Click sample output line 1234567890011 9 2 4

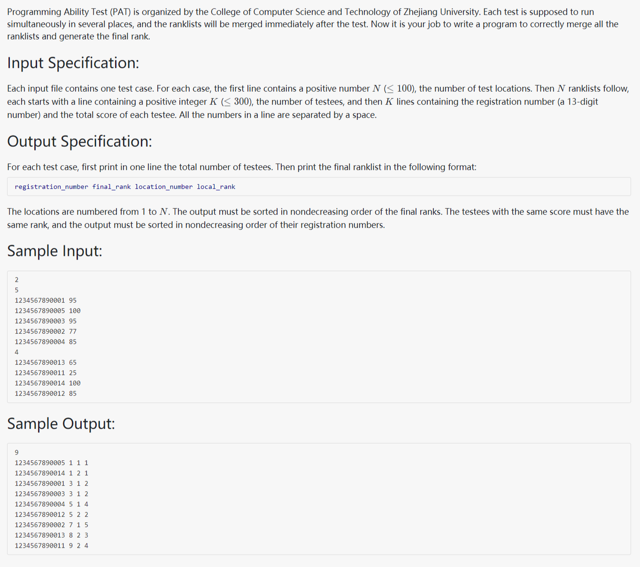(51, 545)
